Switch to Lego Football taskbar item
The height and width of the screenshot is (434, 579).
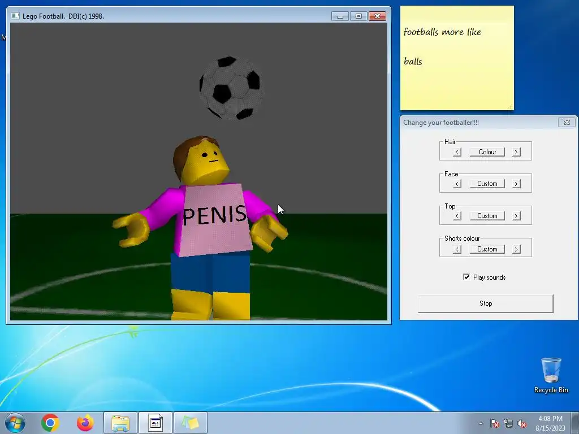click(155, 423)
